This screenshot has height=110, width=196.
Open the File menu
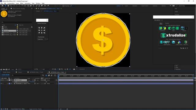coord(2,3)
